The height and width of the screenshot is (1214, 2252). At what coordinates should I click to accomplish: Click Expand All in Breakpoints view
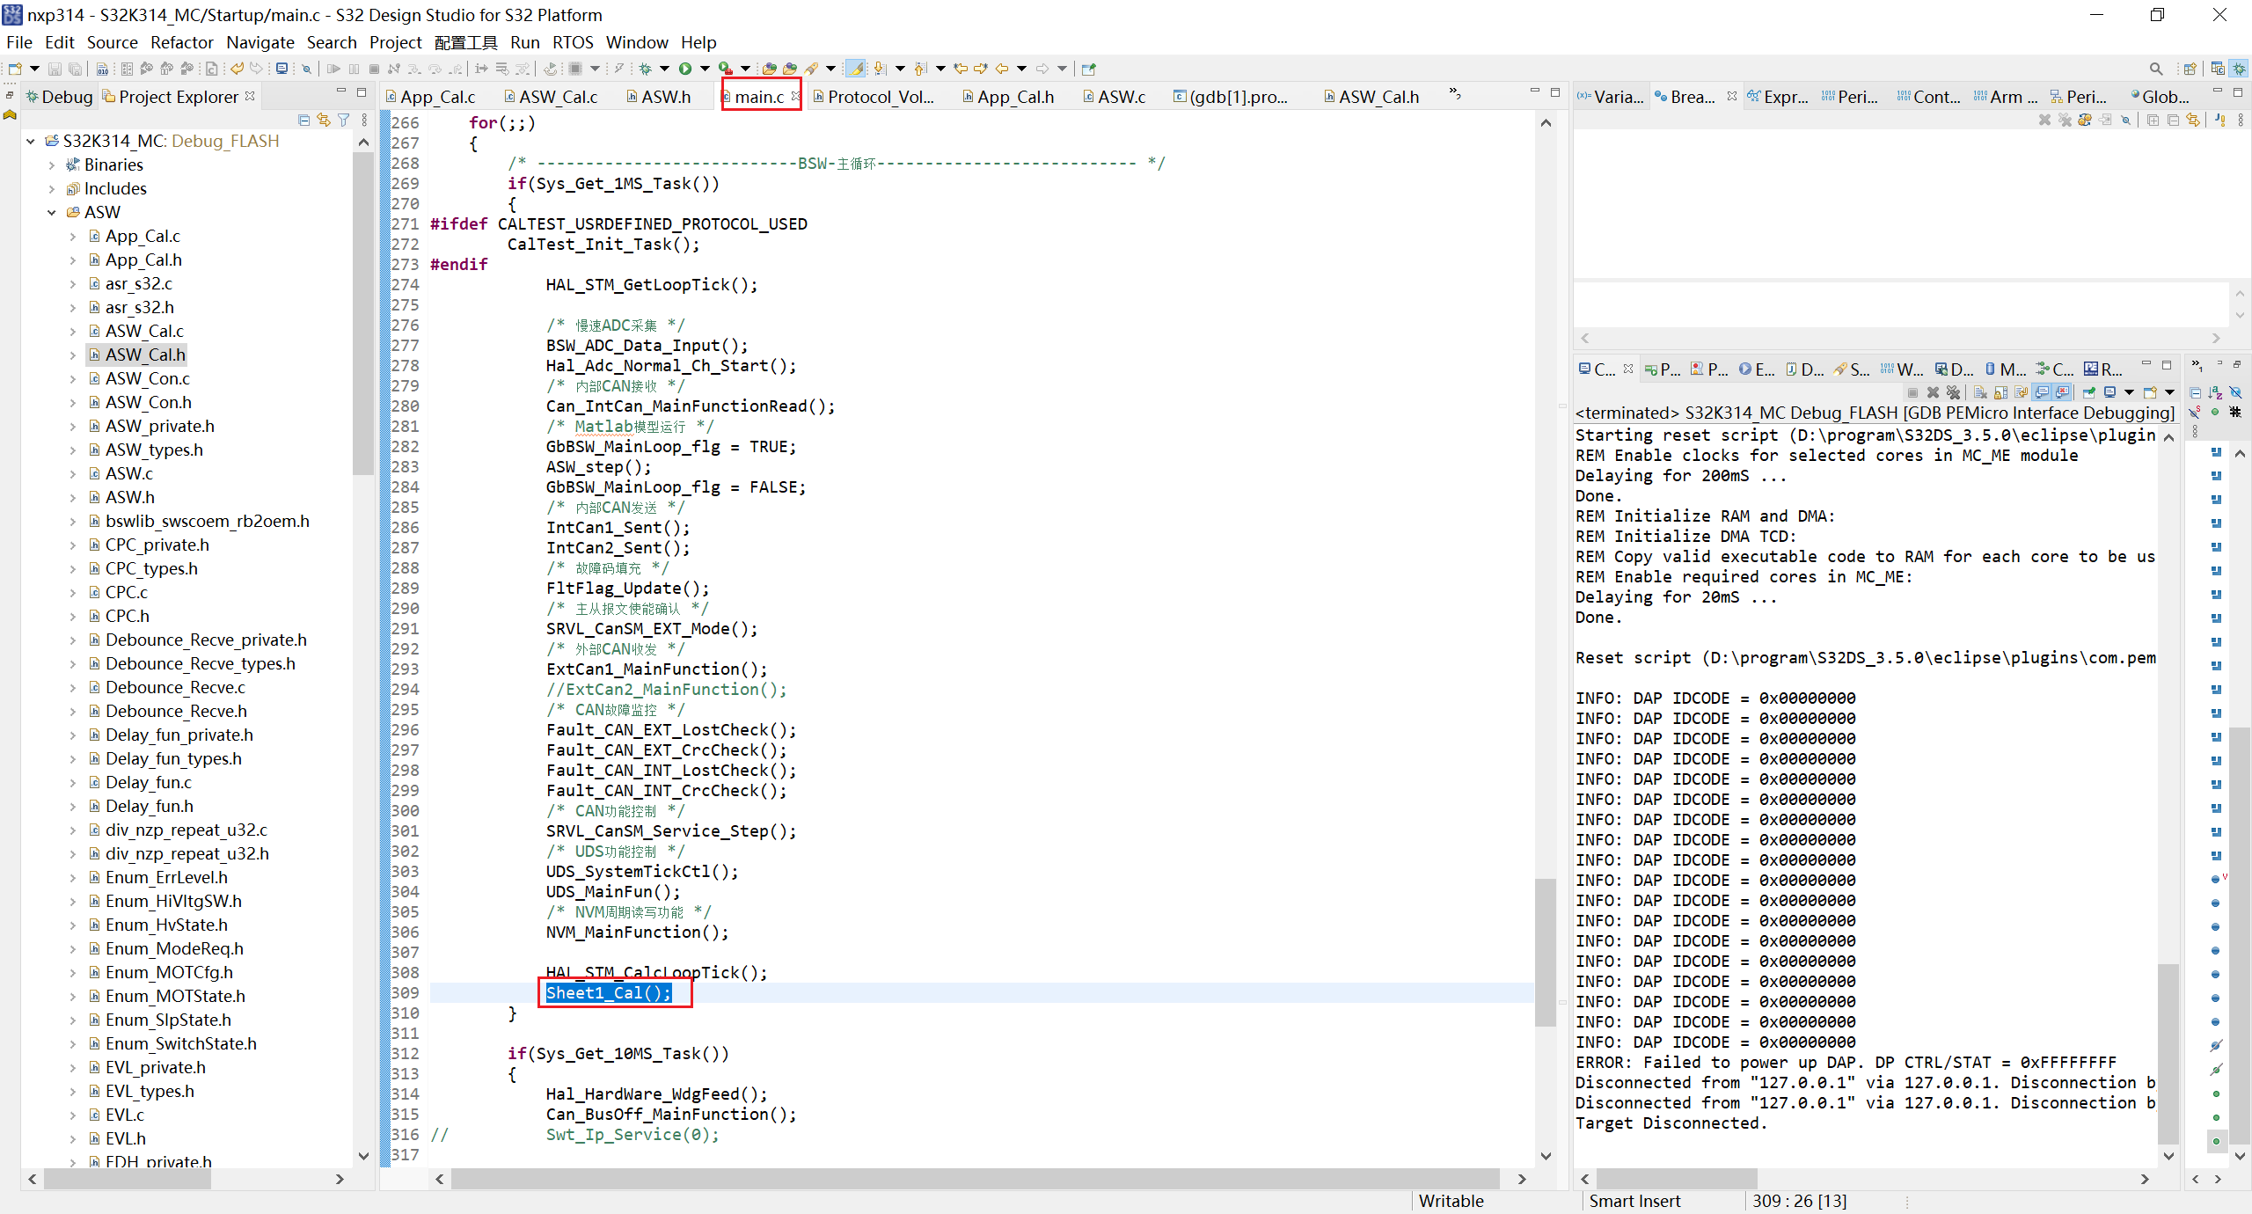tap(2153, 121)
